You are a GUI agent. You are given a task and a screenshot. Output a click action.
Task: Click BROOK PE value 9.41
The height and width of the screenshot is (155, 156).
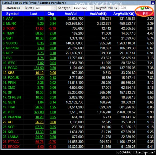pos(151,147)
